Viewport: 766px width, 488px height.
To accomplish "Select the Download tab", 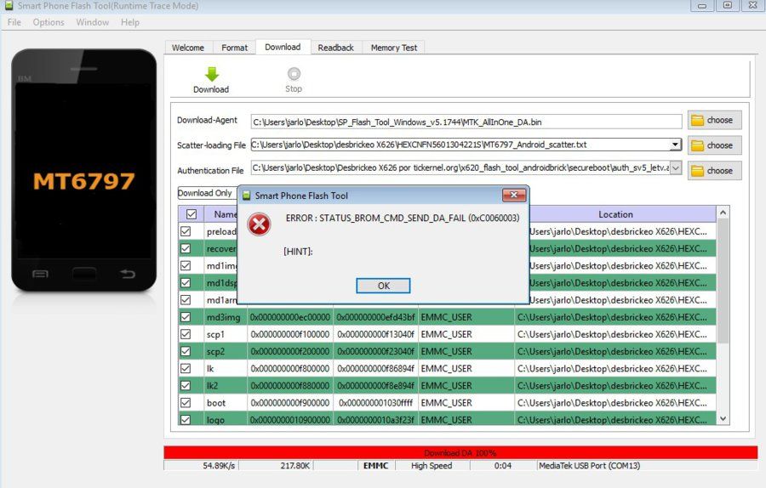I will pos(283,47).
